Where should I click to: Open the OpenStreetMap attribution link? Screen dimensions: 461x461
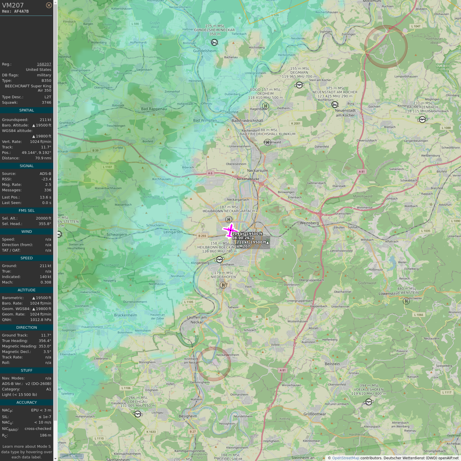coord(345,458)
